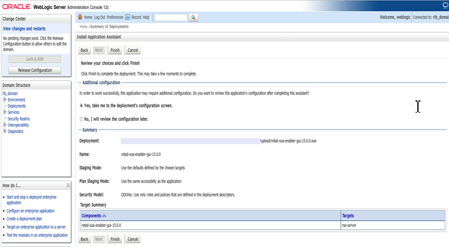The image size is (449, 247).
Task: Open Target an enterprise application help link
Action: point(36,227)
